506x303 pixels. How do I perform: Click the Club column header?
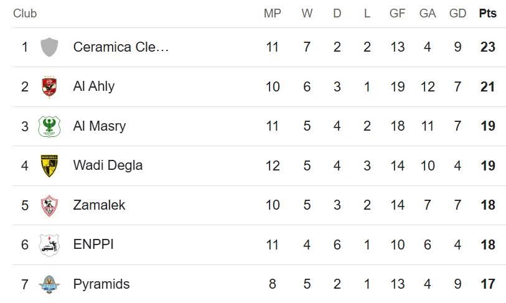pos(25,13)
